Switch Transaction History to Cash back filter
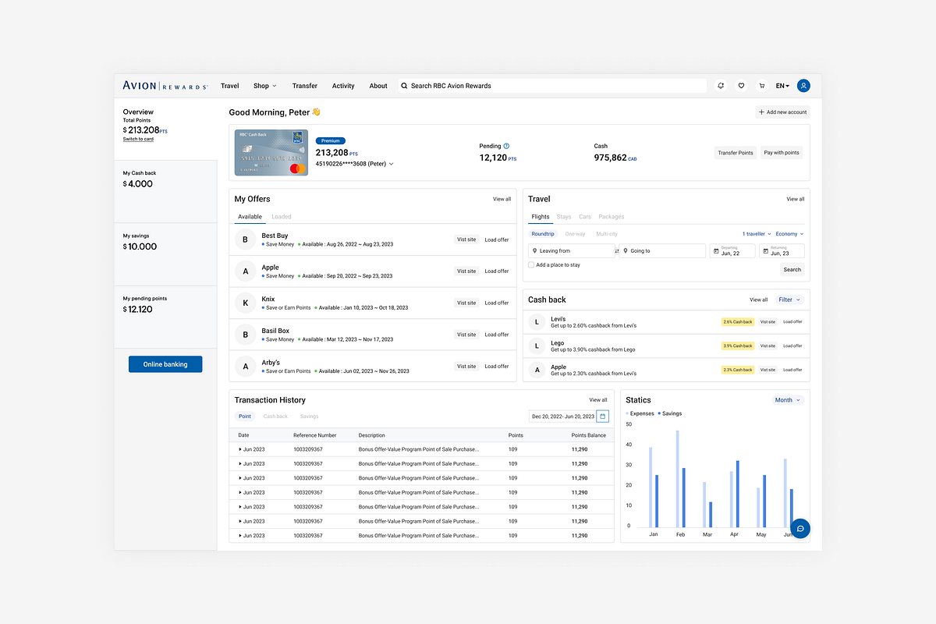Screen dimensions: 936x624 click(x=275, y=417)
